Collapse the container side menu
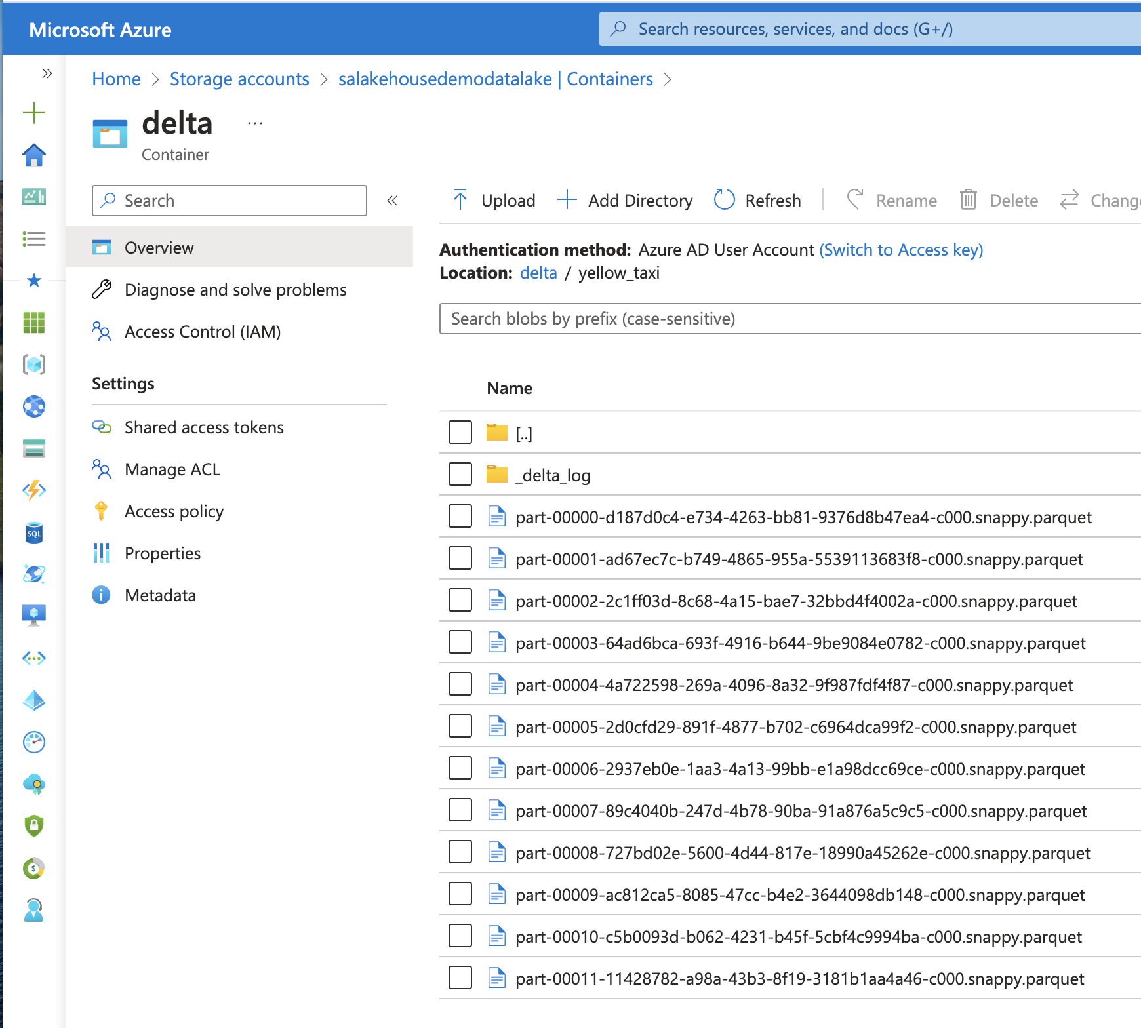Screen dimensions: 1141x1028 click(392, 201)
